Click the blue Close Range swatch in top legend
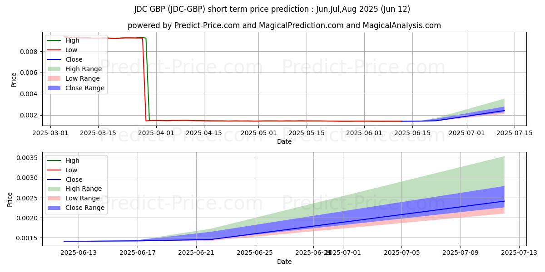This screenshot has width=545, height=272. click(54, 88)
